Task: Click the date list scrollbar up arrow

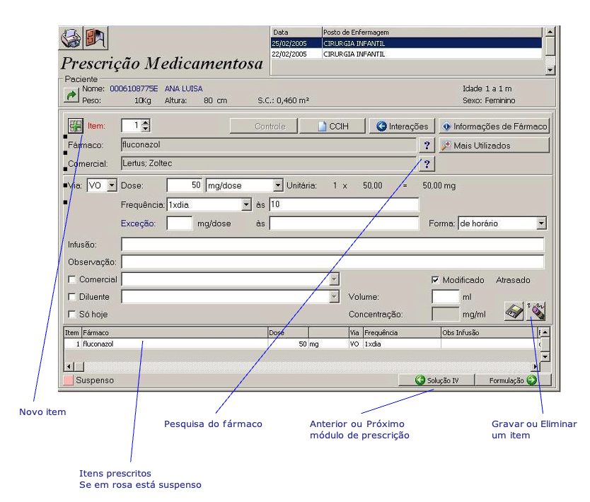Action: pyautogui.click(x=550, y=32)
